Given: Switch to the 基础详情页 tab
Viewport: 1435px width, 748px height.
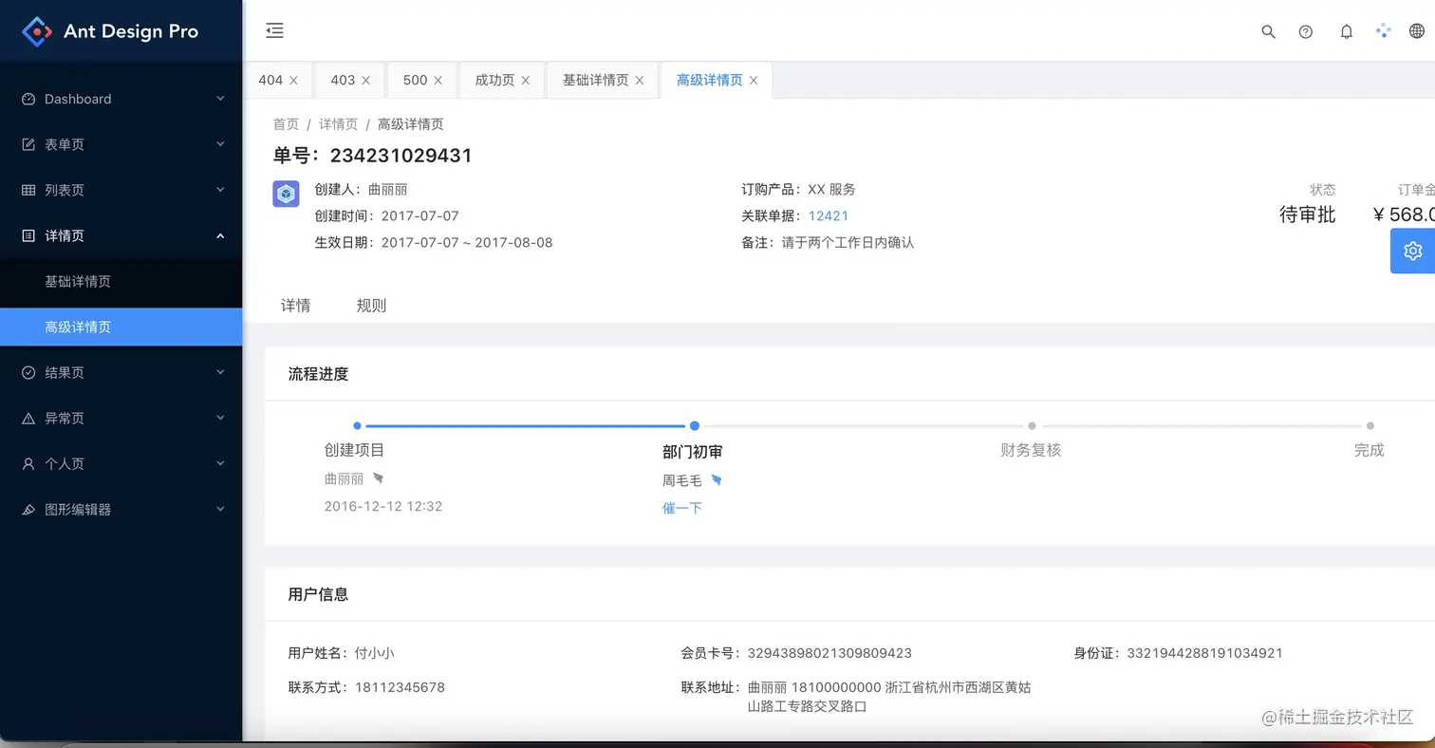Looking at the screenshot, I should coord(595,80).
